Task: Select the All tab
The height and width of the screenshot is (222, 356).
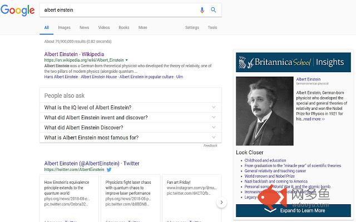Action: coord(47,27)
